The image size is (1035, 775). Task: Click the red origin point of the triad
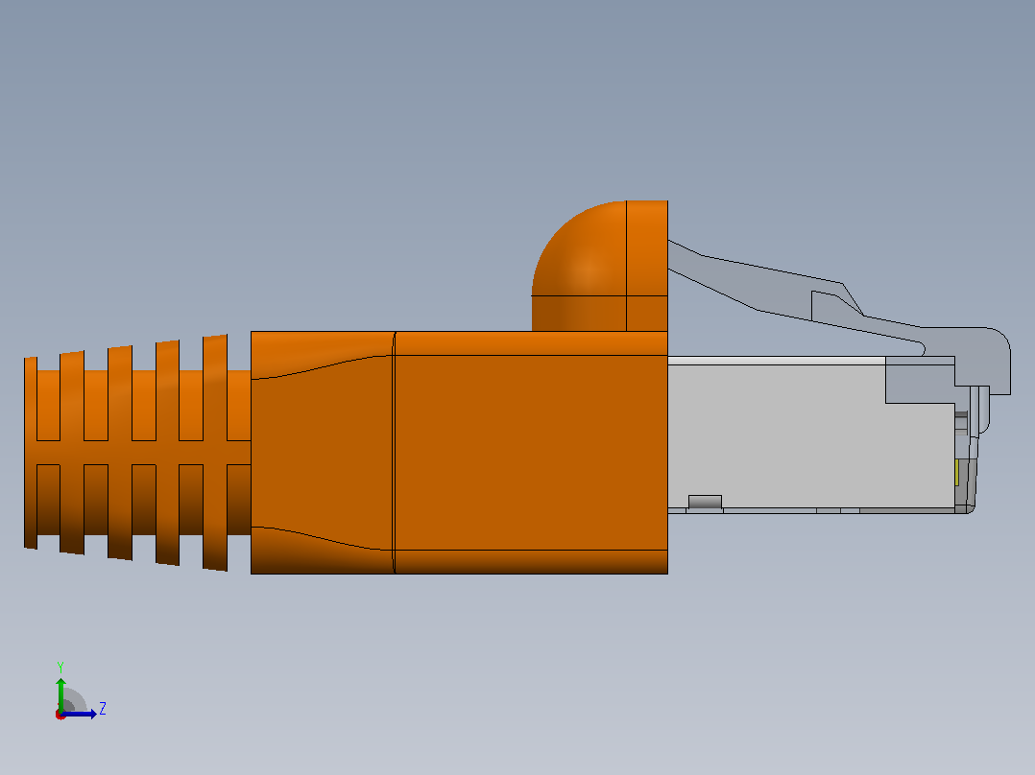(60, 715)
